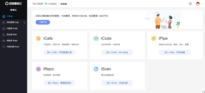205x93 pixels.
Task: Open the help question mark icon
Action: [x=190, y=4]
